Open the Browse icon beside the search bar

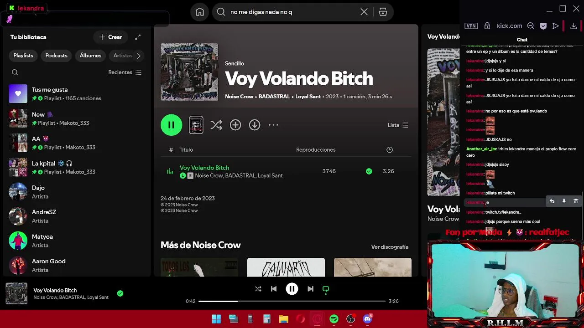pyautogui.click(x=383, y=12)
